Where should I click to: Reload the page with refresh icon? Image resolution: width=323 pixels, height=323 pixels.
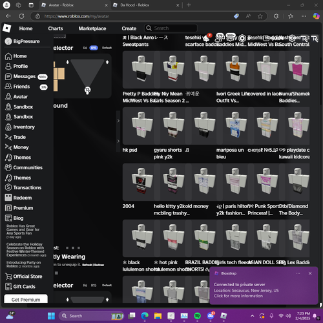21,16
